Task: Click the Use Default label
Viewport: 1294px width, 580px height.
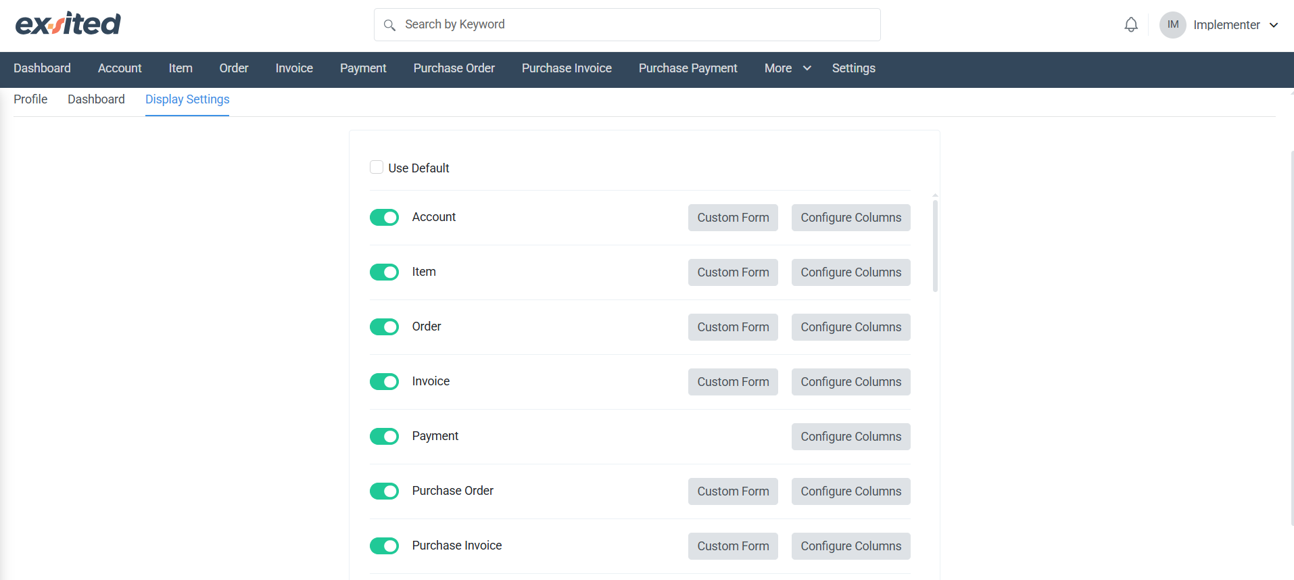Action: [418, 168]
